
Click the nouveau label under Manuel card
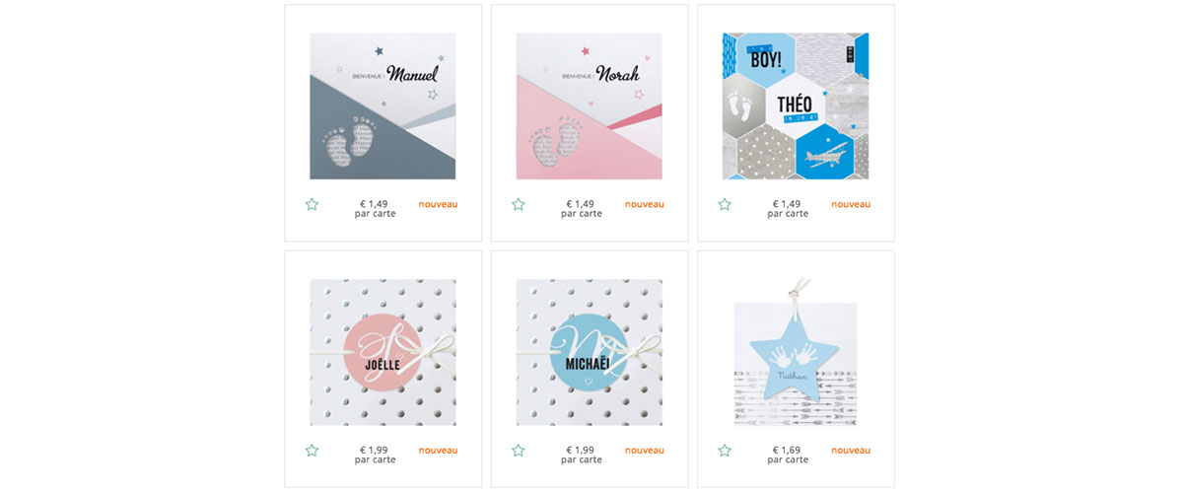(x=438, y=204)
